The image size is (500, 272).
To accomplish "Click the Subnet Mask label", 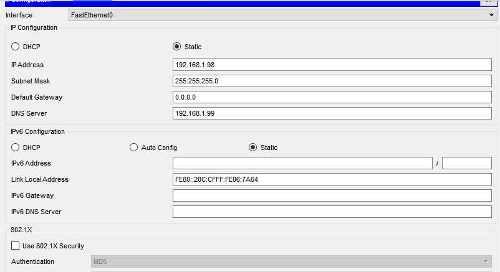I will point(31,81).
